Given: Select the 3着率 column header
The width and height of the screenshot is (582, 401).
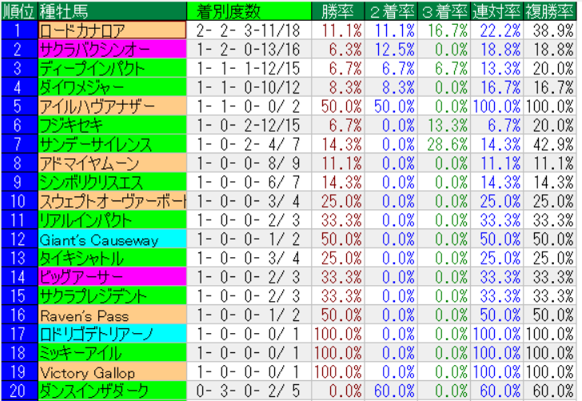Looking at the screenshot, I should coord(444,10).
